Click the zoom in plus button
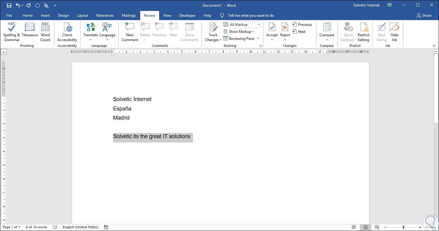The width and height of the screenshot is (439, 231). click(420, 227)
